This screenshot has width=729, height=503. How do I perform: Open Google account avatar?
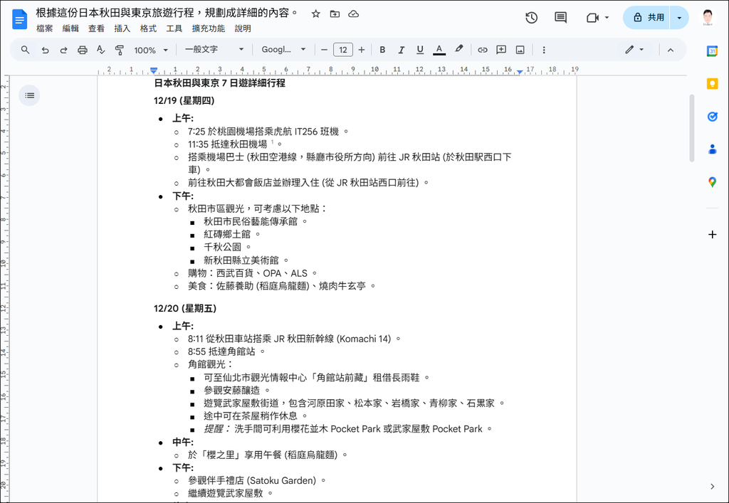pyautogui.click(x=708, y=18)
